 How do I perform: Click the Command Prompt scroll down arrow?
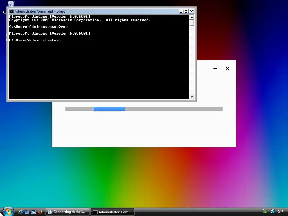click(x=192, y=97)
